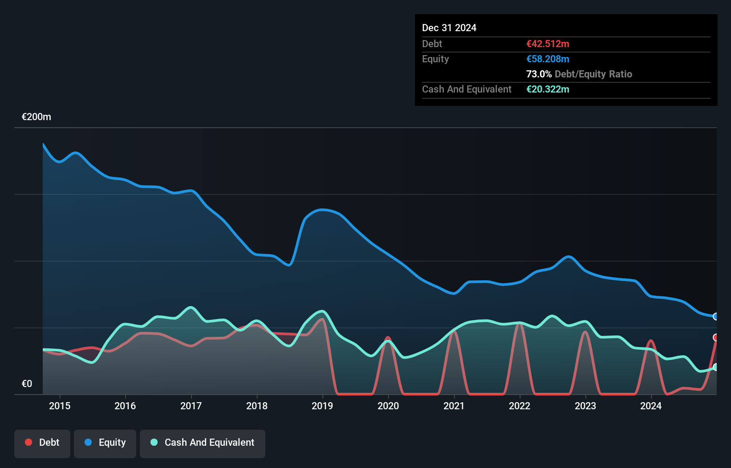Click the 2017 x-axis label
The image size is (731, 468).
(x=191, y=406)
